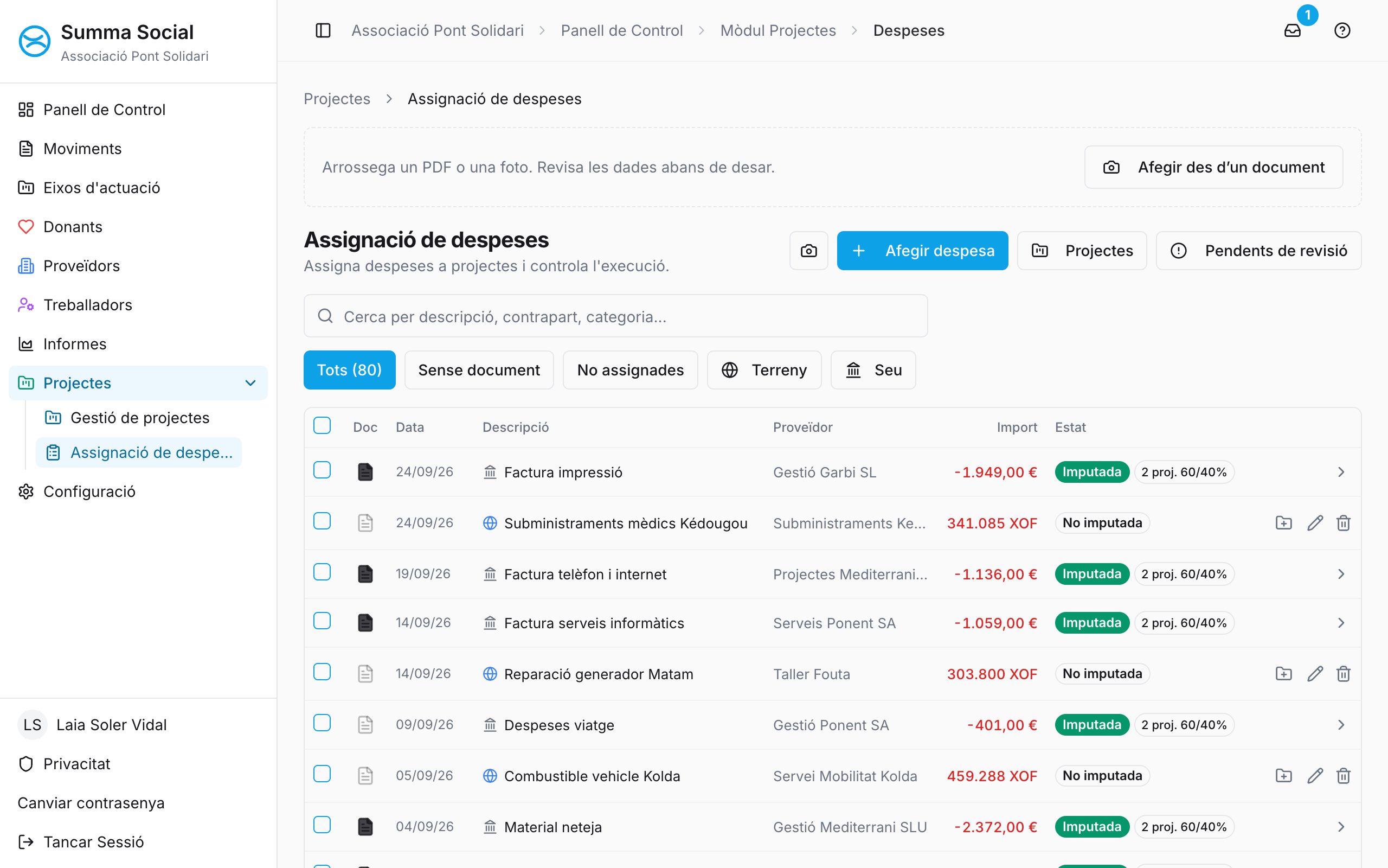Collapse the Projectes sidebar menu chevron
Viewport: 1388px width, 868px height.
[x=250, y=383]
